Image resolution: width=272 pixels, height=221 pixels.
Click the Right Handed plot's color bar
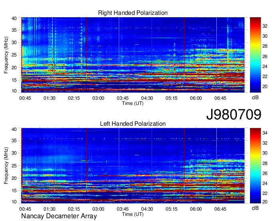pyautogui.click(x=255, y=55)
